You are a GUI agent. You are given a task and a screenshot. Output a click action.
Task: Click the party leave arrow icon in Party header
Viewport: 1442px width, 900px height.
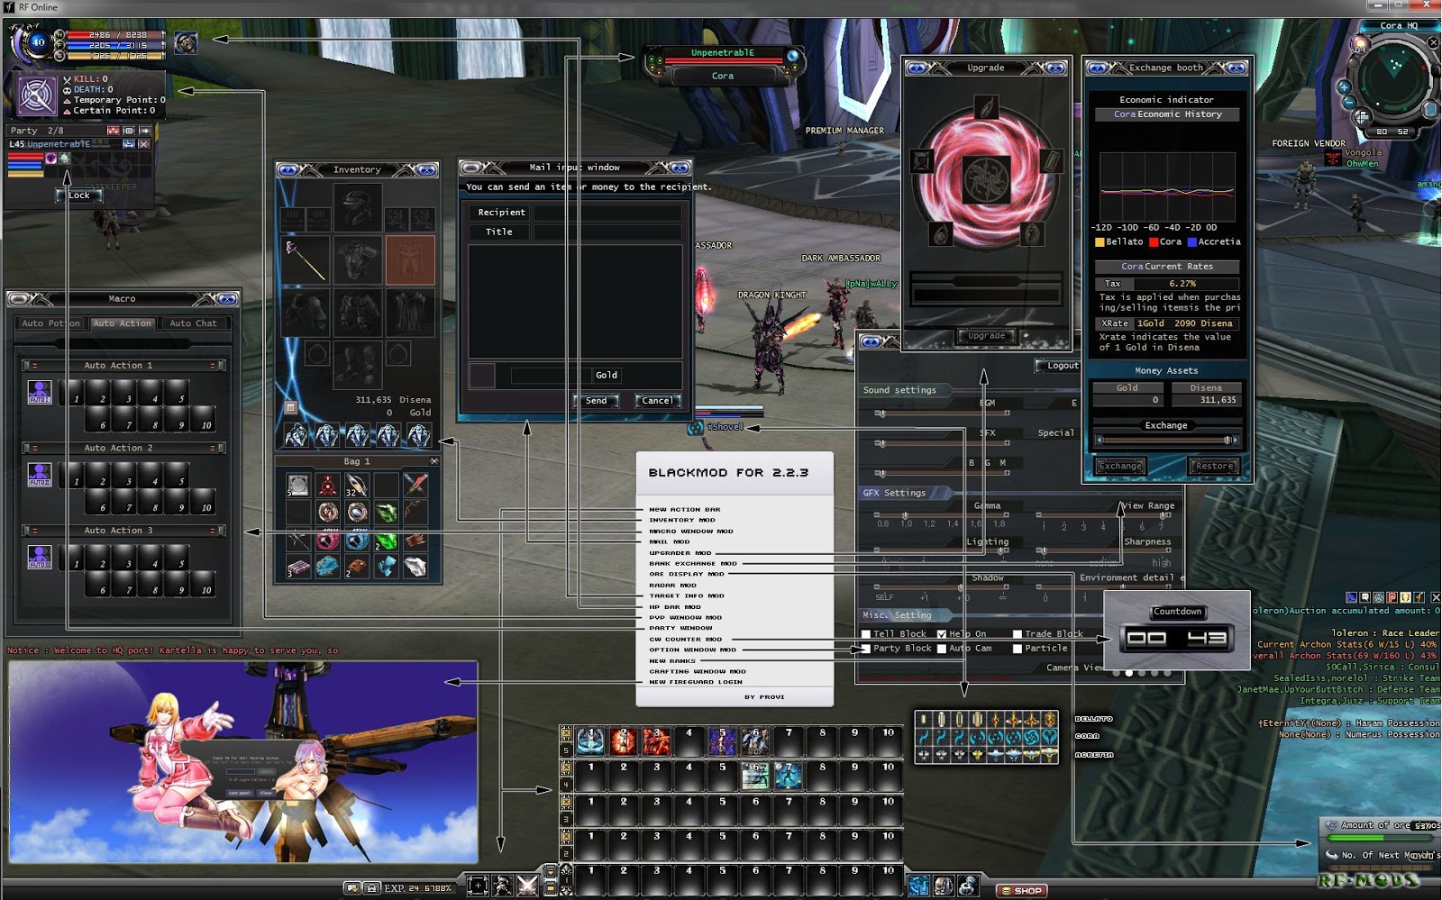[x=144, y=131]
